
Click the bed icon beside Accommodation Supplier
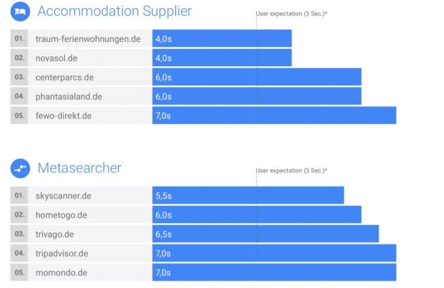(x=20, y=11)
